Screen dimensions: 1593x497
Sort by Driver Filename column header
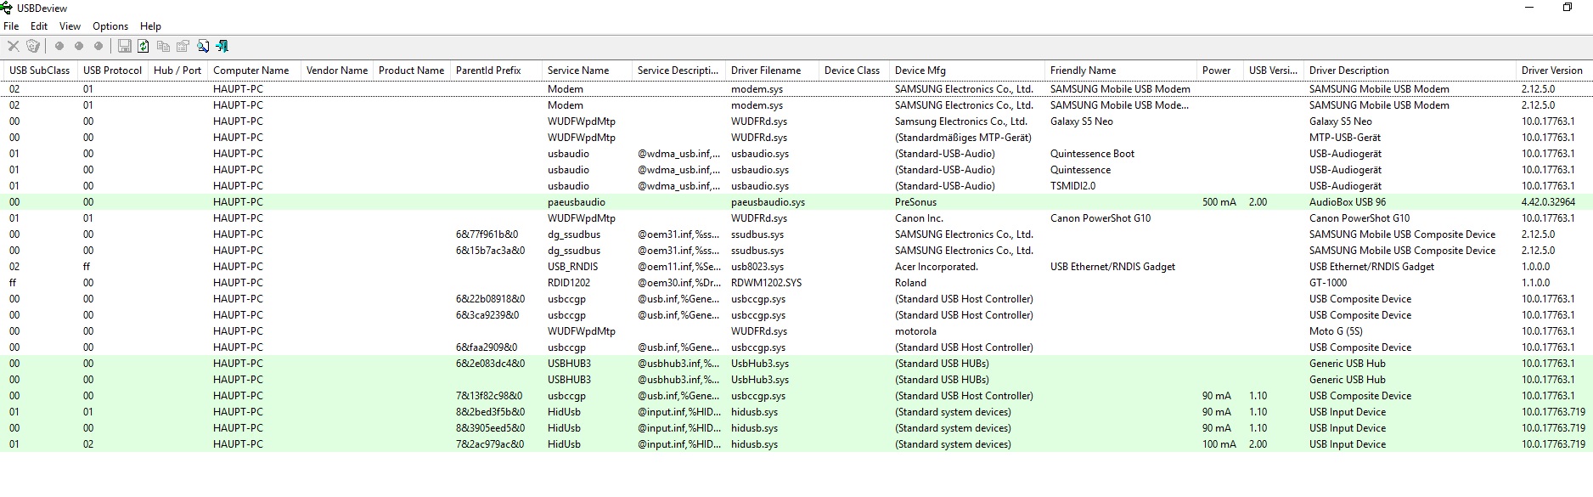tap(766, 71)
